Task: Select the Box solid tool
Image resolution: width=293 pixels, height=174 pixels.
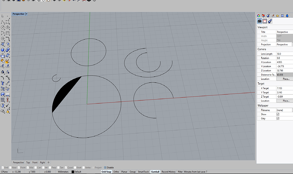Action: (x=3, y=50)
